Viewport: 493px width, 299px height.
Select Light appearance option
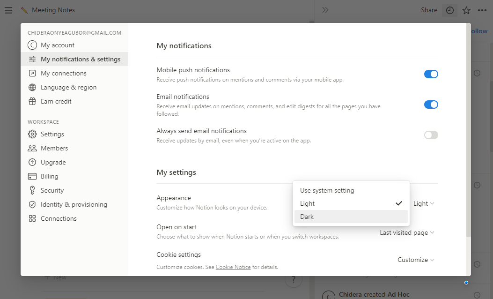351,204
